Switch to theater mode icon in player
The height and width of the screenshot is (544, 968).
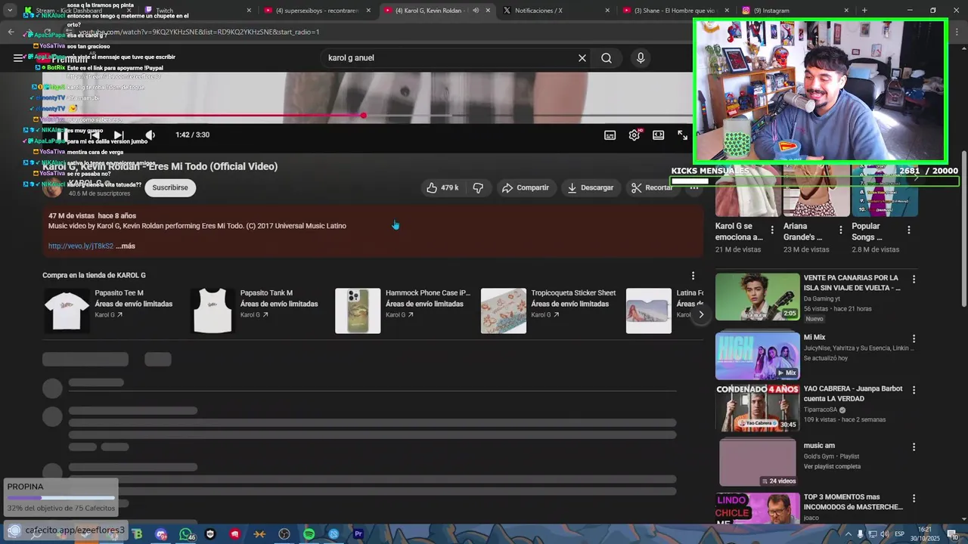(x=659, y=135)
